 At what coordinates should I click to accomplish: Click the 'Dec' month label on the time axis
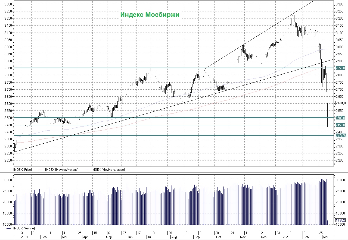pos(264,237)
